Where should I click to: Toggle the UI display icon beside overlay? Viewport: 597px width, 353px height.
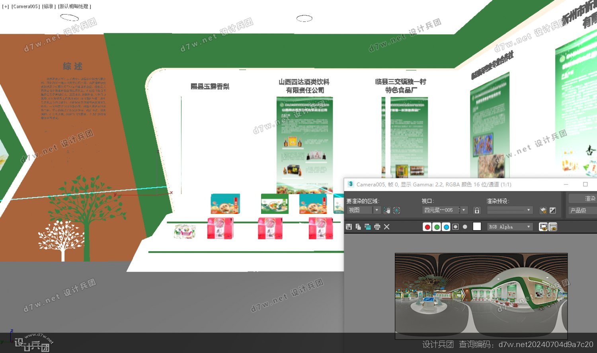click(x=553, y=227)
